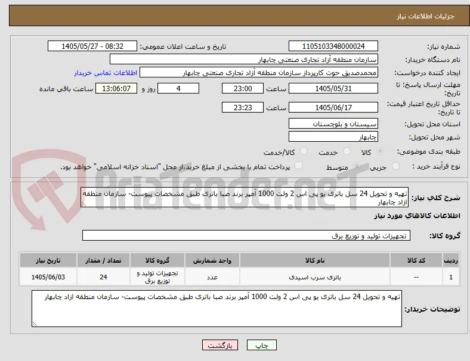Click the توضیحات خریدار textarea
Screen dimensions: 470x361
217,309
